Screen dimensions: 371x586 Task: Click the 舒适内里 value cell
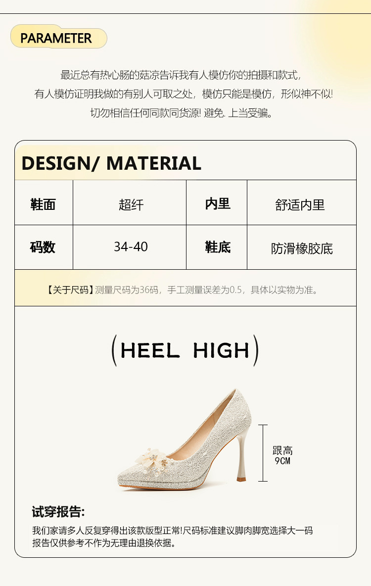click(302, 202)
